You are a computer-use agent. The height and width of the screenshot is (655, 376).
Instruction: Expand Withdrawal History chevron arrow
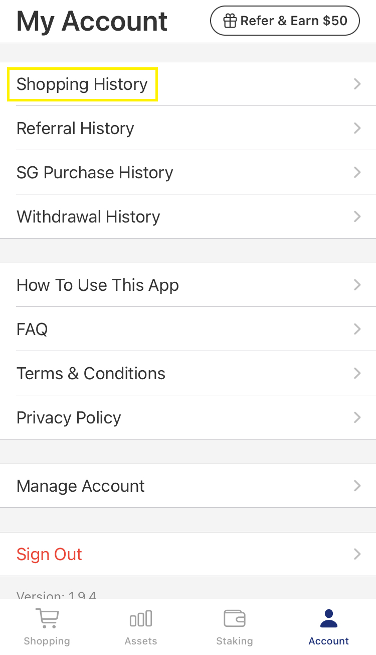tap(357, 216)
